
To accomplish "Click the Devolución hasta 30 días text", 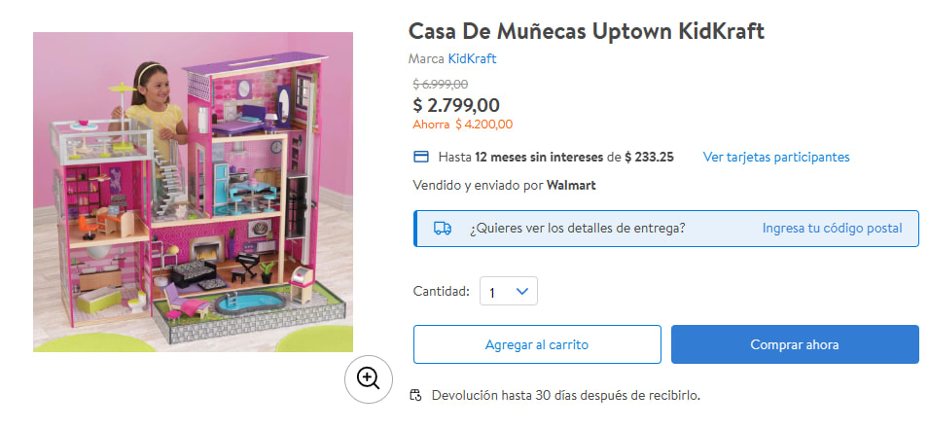I will [566, 395].
